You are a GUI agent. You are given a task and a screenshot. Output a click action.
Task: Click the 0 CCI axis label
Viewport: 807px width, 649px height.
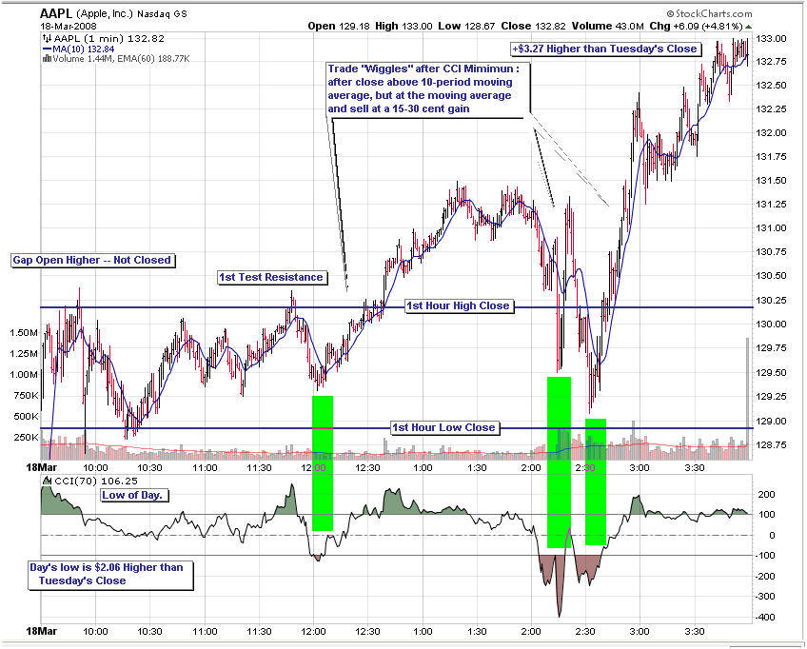point(772,536)
